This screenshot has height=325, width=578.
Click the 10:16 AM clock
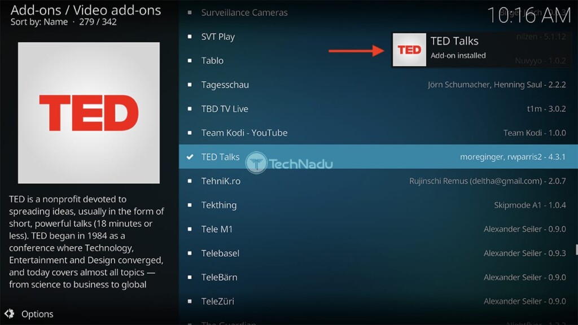pos(529,15)
